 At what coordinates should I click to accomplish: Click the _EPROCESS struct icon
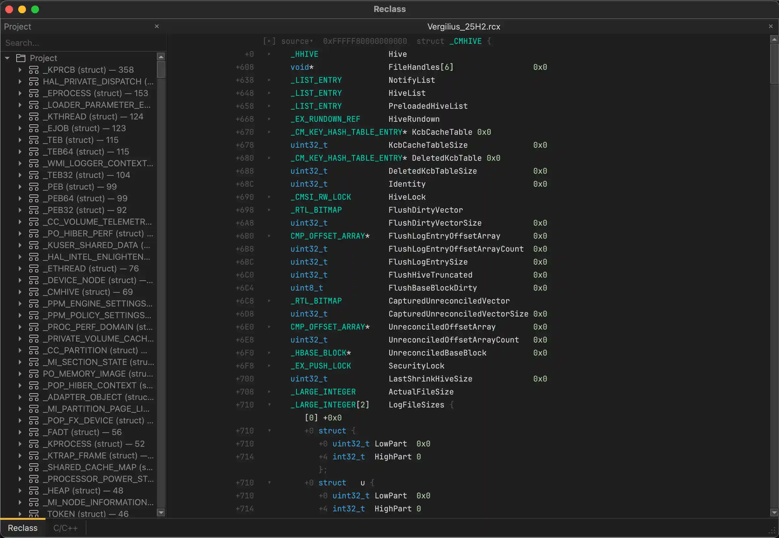point(34,93)
